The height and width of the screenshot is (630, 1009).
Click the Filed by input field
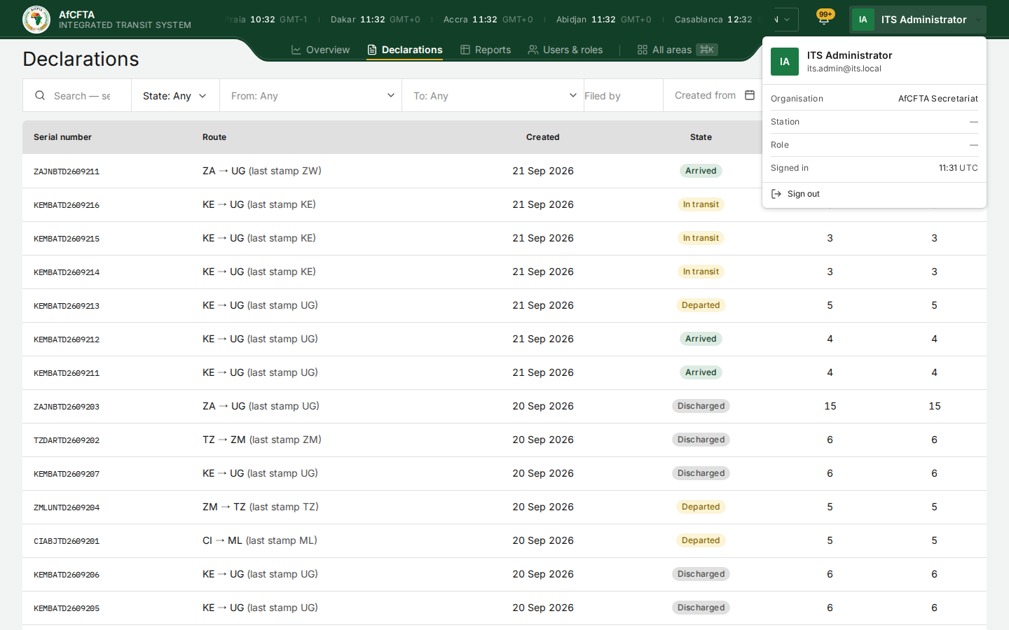click(x=624, y=95)
